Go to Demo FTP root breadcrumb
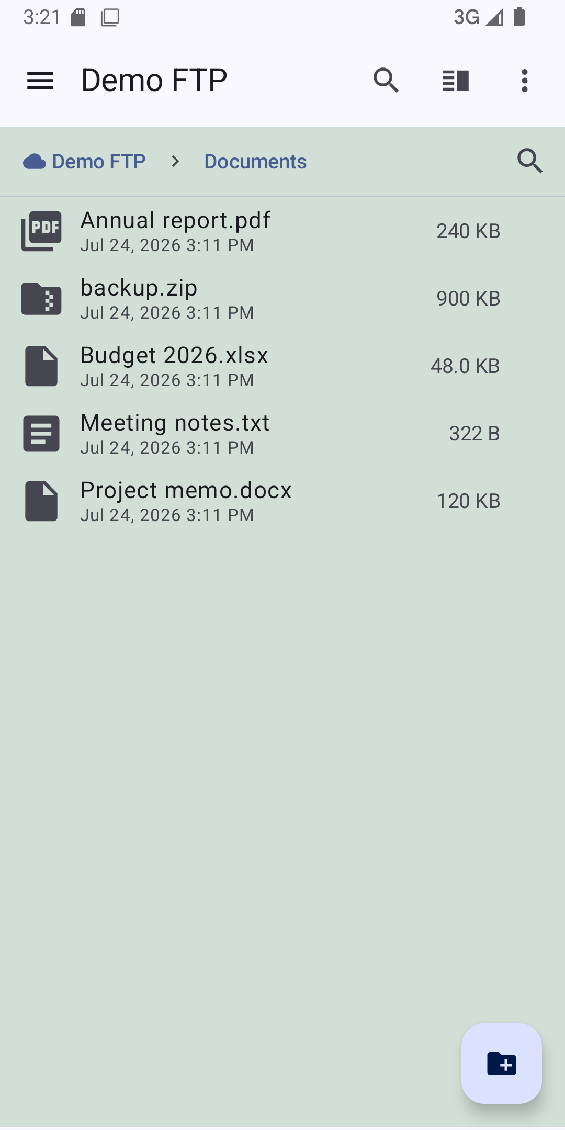This screenshot has height=1130, width=565. pos(99,162)
